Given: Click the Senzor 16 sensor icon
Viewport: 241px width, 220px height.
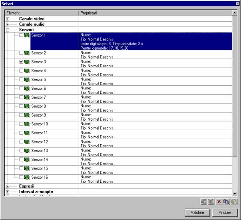Looking at the screenshot, I should (x=27, y=177).
